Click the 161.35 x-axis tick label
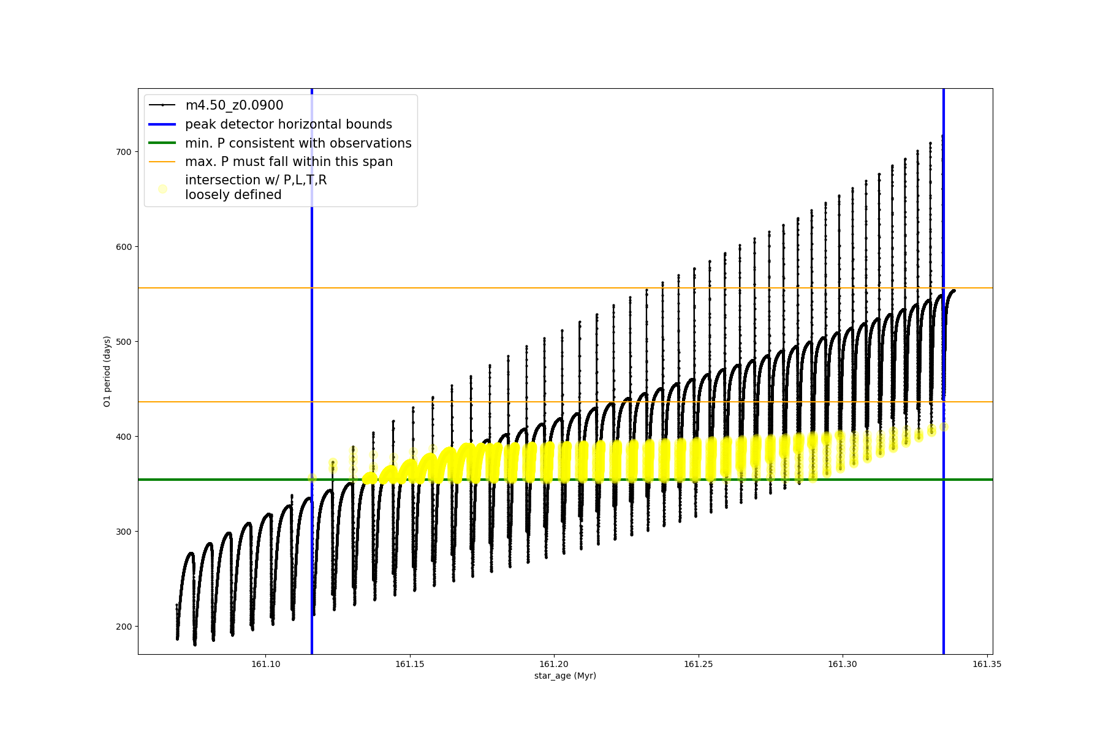This screenshot has height=735, width=1103. 987,664
